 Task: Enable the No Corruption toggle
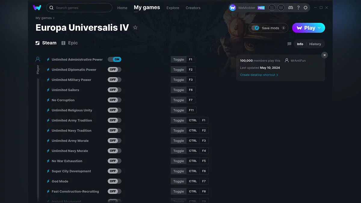[x=114, y=100]
